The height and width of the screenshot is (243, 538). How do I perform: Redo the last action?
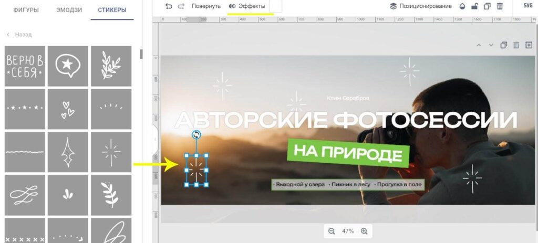(181, 6)
